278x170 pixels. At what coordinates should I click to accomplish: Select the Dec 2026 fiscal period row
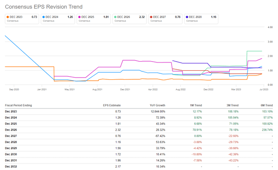pyautogui.click(x=139, y=130)
